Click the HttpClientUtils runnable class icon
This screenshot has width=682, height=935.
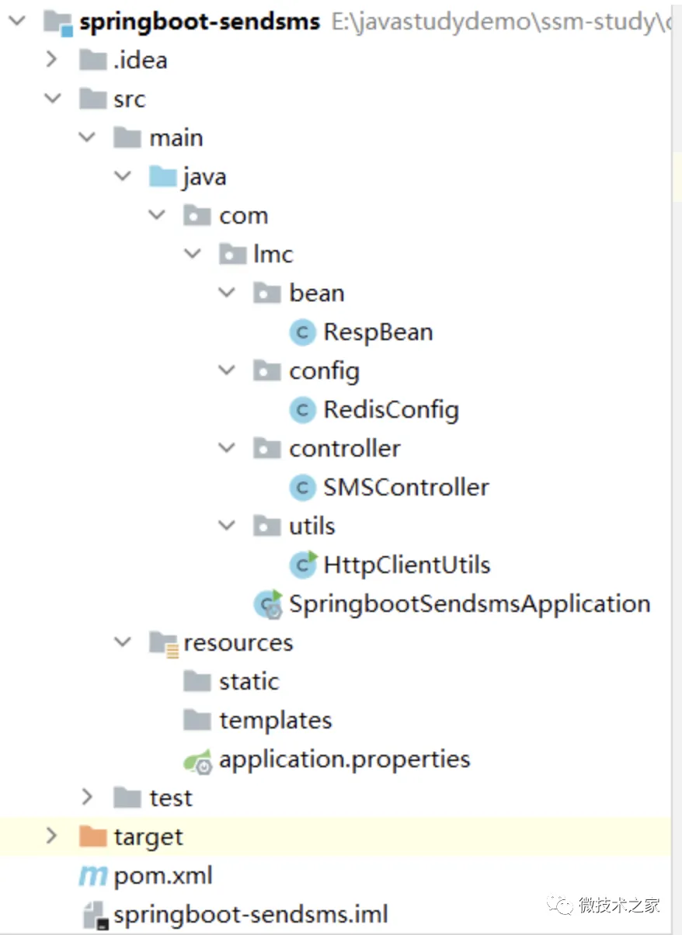302,565
